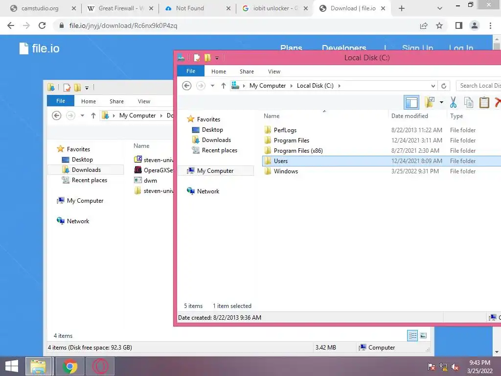Refresh the Local Disk (C:) folder view

click(x=443, y=86)
